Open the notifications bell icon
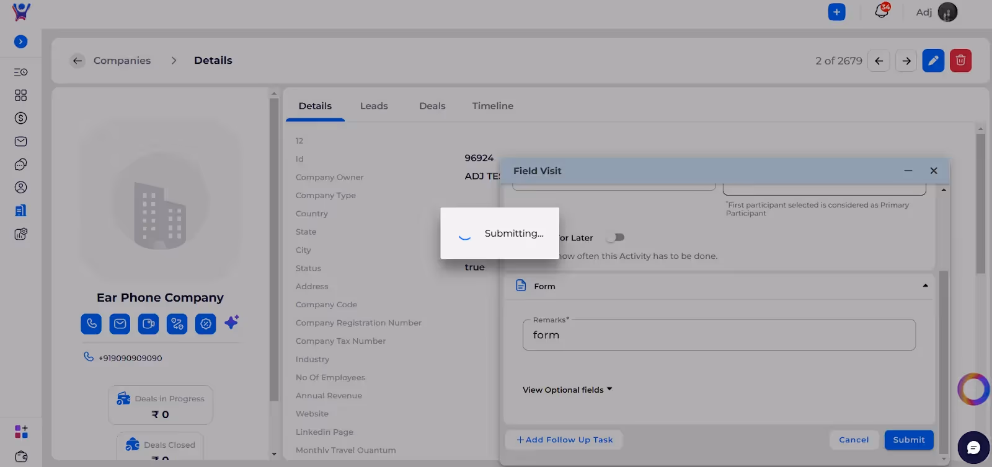The width and height of the screenshot is (992, 467). pos(881,11)
